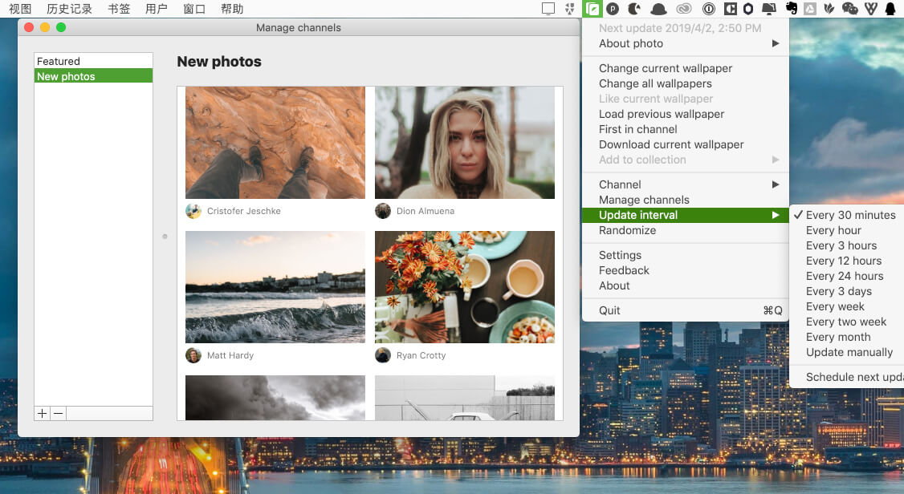Open the 窗口 menu
This screenshot has height=494, width=904.
(193, 9)
